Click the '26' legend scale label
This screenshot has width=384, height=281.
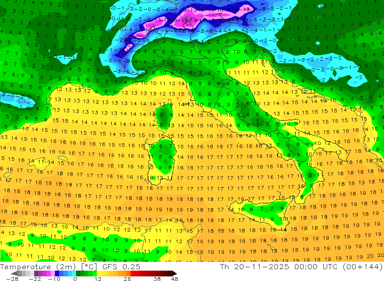coord(127,279)
